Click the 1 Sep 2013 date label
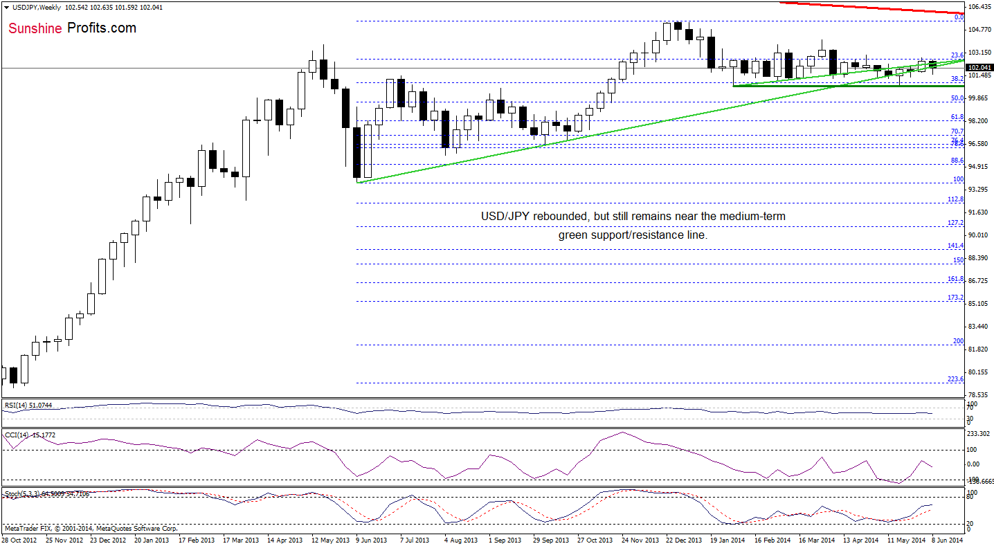The height and width of the screenshot is (546, 994). tap(505, 539)
